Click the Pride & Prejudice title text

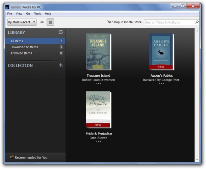click(x=99, y=134)
